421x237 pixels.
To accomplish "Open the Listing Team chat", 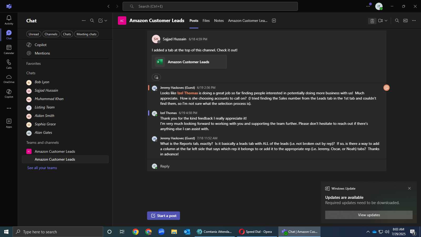I will click(x=65, y=107).
